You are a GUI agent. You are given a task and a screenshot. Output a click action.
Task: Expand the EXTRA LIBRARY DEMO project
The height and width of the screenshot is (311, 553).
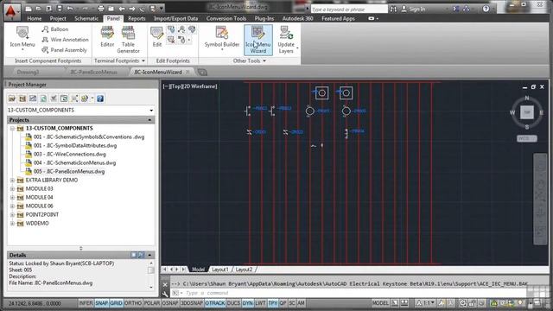[x=12, y=181]
